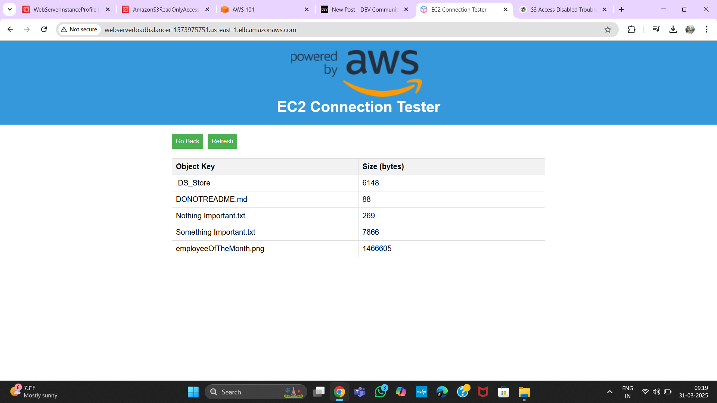
Task: Click the employeeOfTheMonth.png row
Action: (x=358, y=249)
